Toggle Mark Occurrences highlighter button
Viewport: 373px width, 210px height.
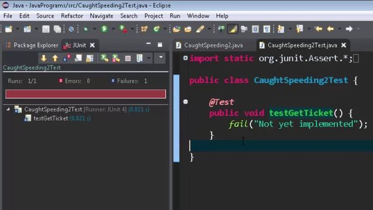[233, 29]
